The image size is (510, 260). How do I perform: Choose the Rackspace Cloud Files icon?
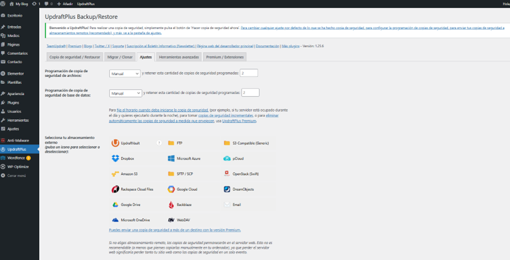click(115, 189)
